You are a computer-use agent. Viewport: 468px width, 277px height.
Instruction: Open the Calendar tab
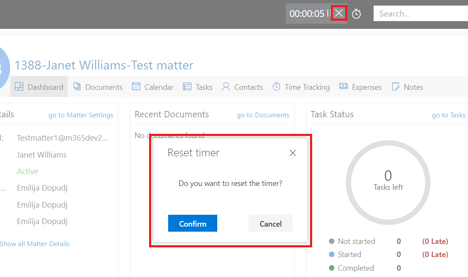point(152,87)
